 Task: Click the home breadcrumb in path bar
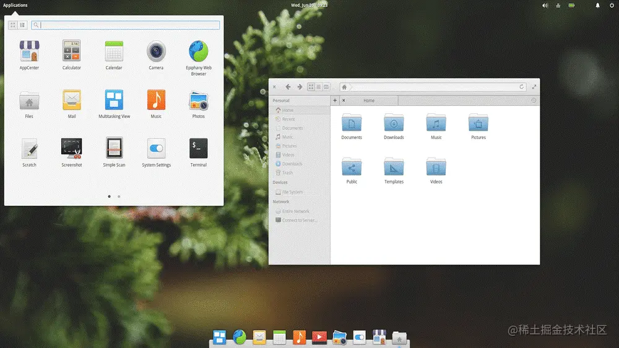[344, 87]
